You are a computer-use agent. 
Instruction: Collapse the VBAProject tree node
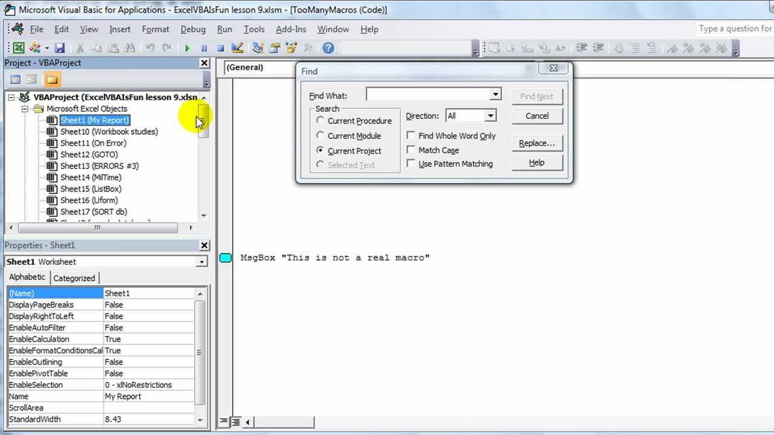coord(11,97)
